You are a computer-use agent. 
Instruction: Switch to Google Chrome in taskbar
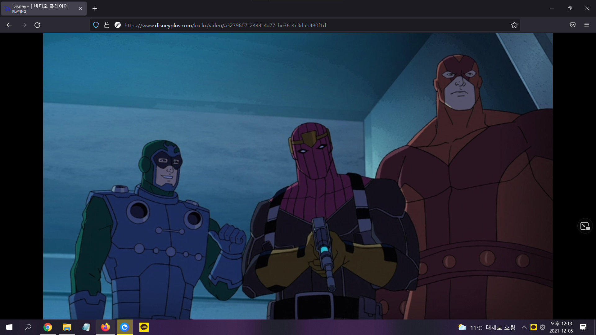48,327
